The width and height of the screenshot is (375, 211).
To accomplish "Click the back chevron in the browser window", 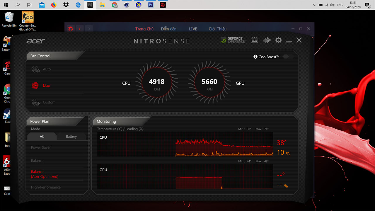I will [x=80, y=28].
